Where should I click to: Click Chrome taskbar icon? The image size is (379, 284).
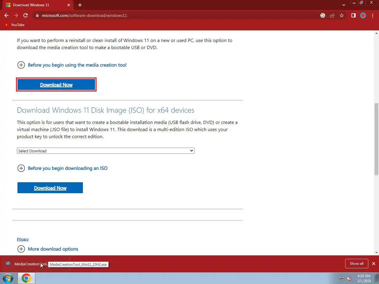(x=26, y=278)
